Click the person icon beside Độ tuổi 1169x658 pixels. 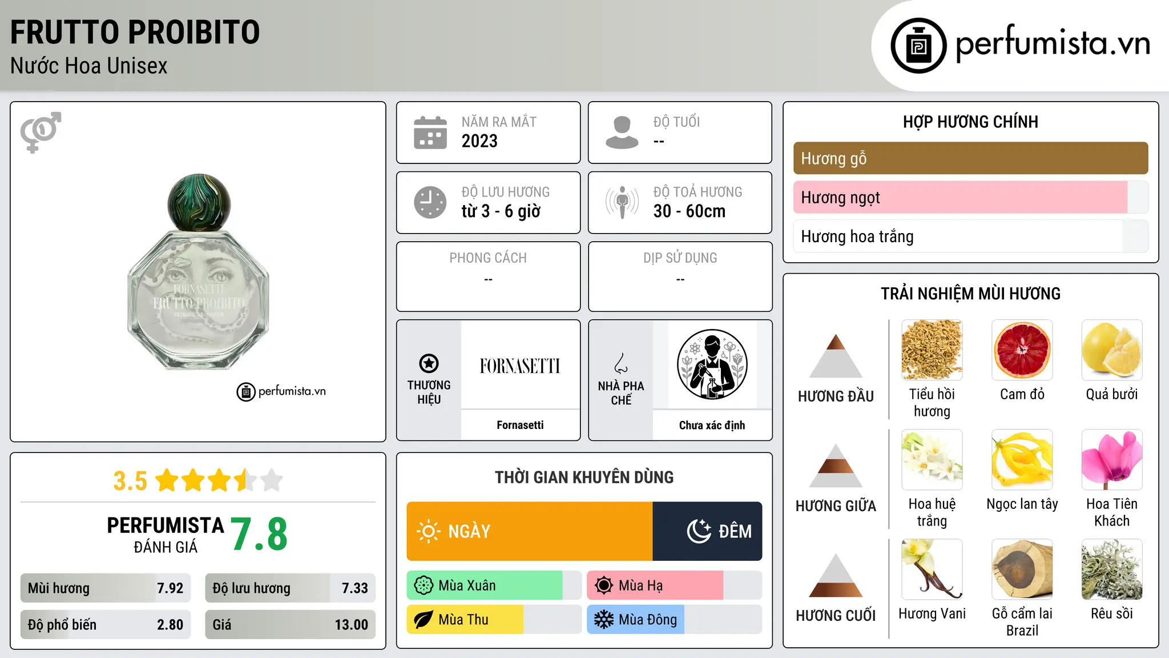[x=622, y=133]
